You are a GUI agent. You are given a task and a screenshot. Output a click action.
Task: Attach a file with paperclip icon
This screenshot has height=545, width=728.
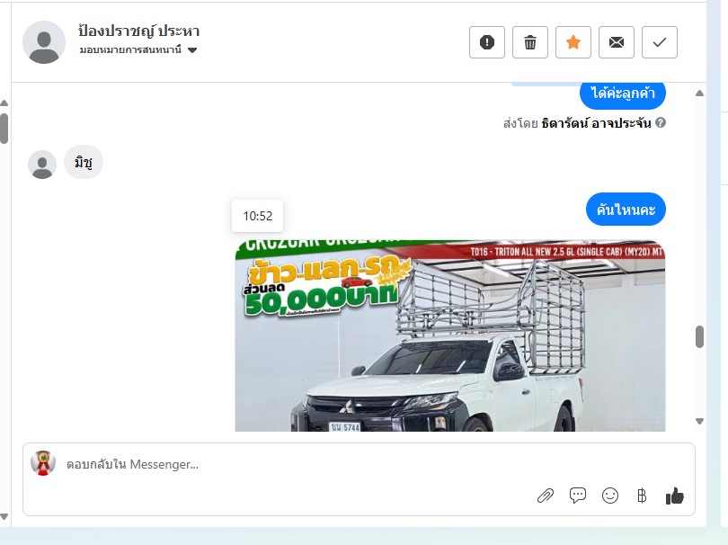point(546,496)
